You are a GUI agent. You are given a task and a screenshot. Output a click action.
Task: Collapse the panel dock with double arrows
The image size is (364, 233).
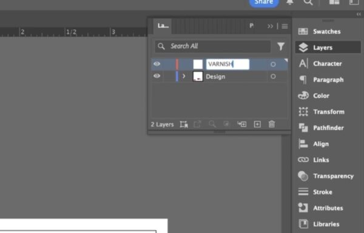pyautogui.click(x=359, y=14)
